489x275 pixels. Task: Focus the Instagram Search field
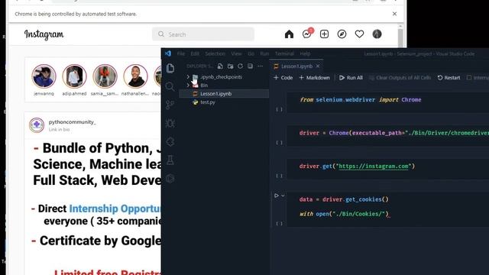pos(203,34)
